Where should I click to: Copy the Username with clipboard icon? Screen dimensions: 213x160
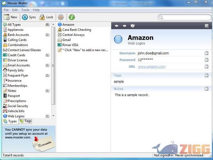pyautogui.click(x=206, y=53)
